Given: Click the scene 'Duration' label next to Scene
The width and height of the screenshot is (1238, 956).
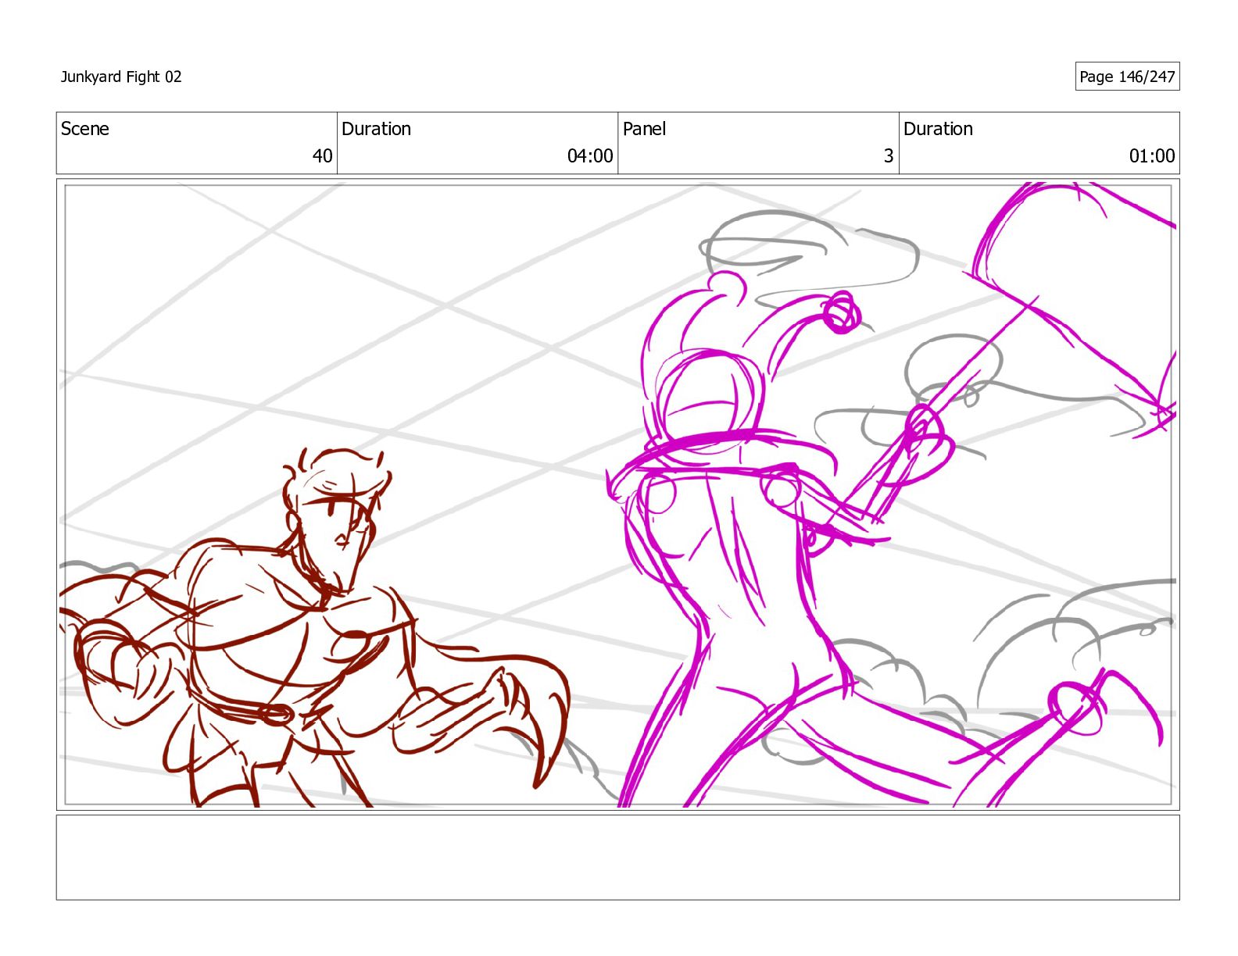Looking at the screenshot, I should (x=376, y=129).
